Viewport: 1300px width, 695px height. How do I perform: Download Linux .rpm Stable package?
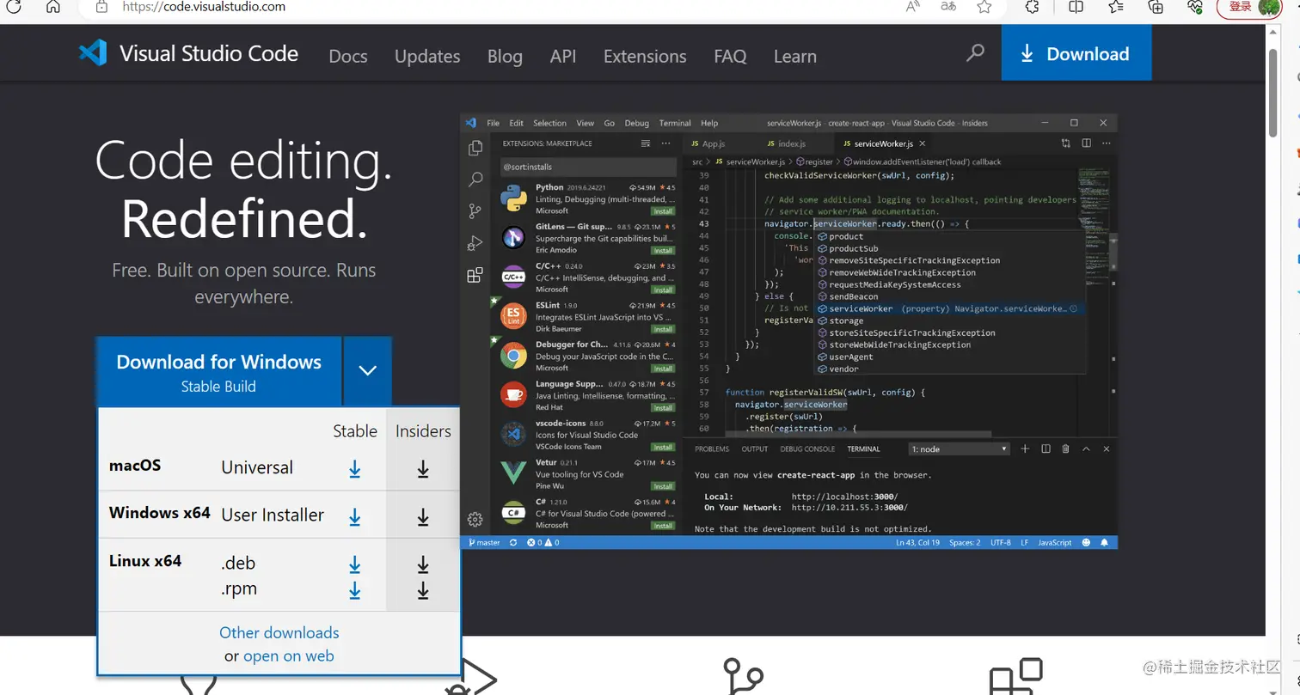[x=354, y=590]
